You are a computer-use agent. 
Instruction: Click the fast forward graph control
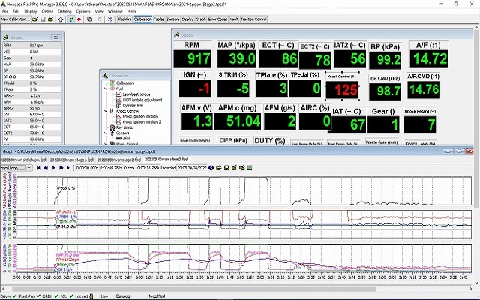tap(61, 168)
